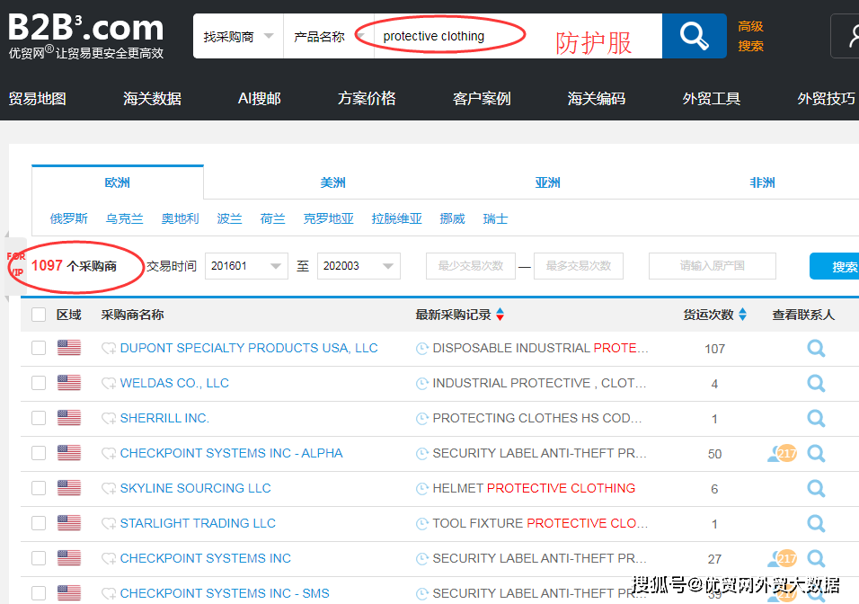Open 方案价格 in the navigation bar

[x=367, y=99]
